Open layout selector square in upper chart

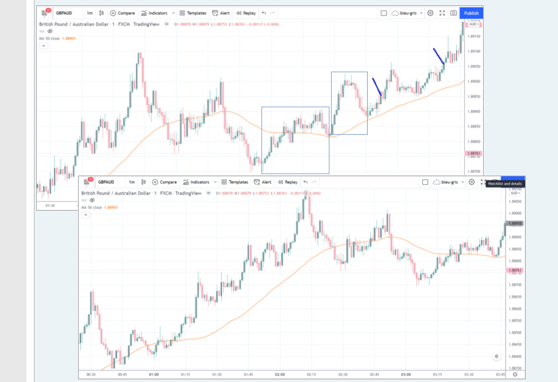tap(384, 13)
